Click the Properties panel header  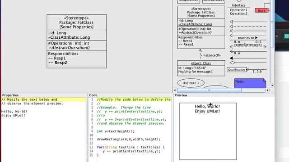[10, 95]
